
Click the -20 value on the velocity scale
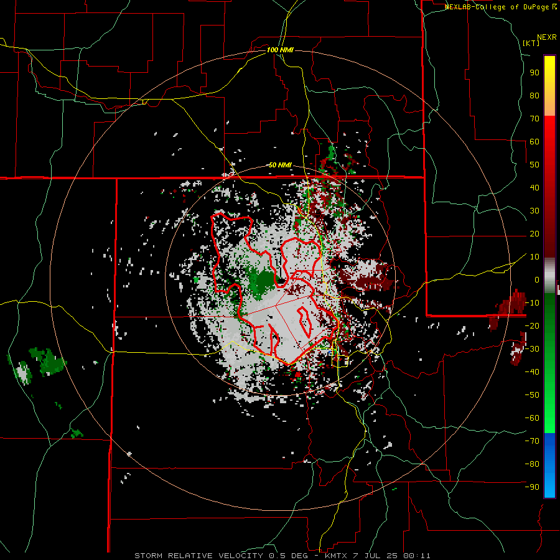532,326
